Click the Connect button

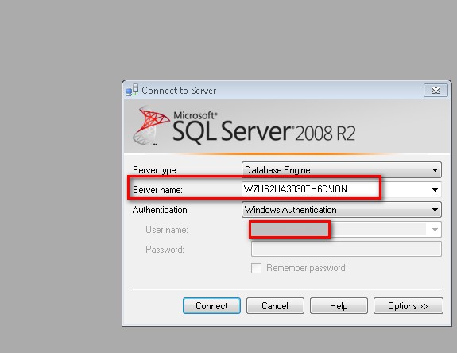click(211, 306)
